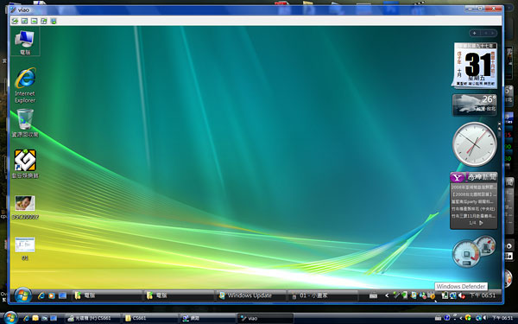Open the host Start orb at screen bottom
The height and width of the screenshot is (324, 518).
[x=10, y=318]
